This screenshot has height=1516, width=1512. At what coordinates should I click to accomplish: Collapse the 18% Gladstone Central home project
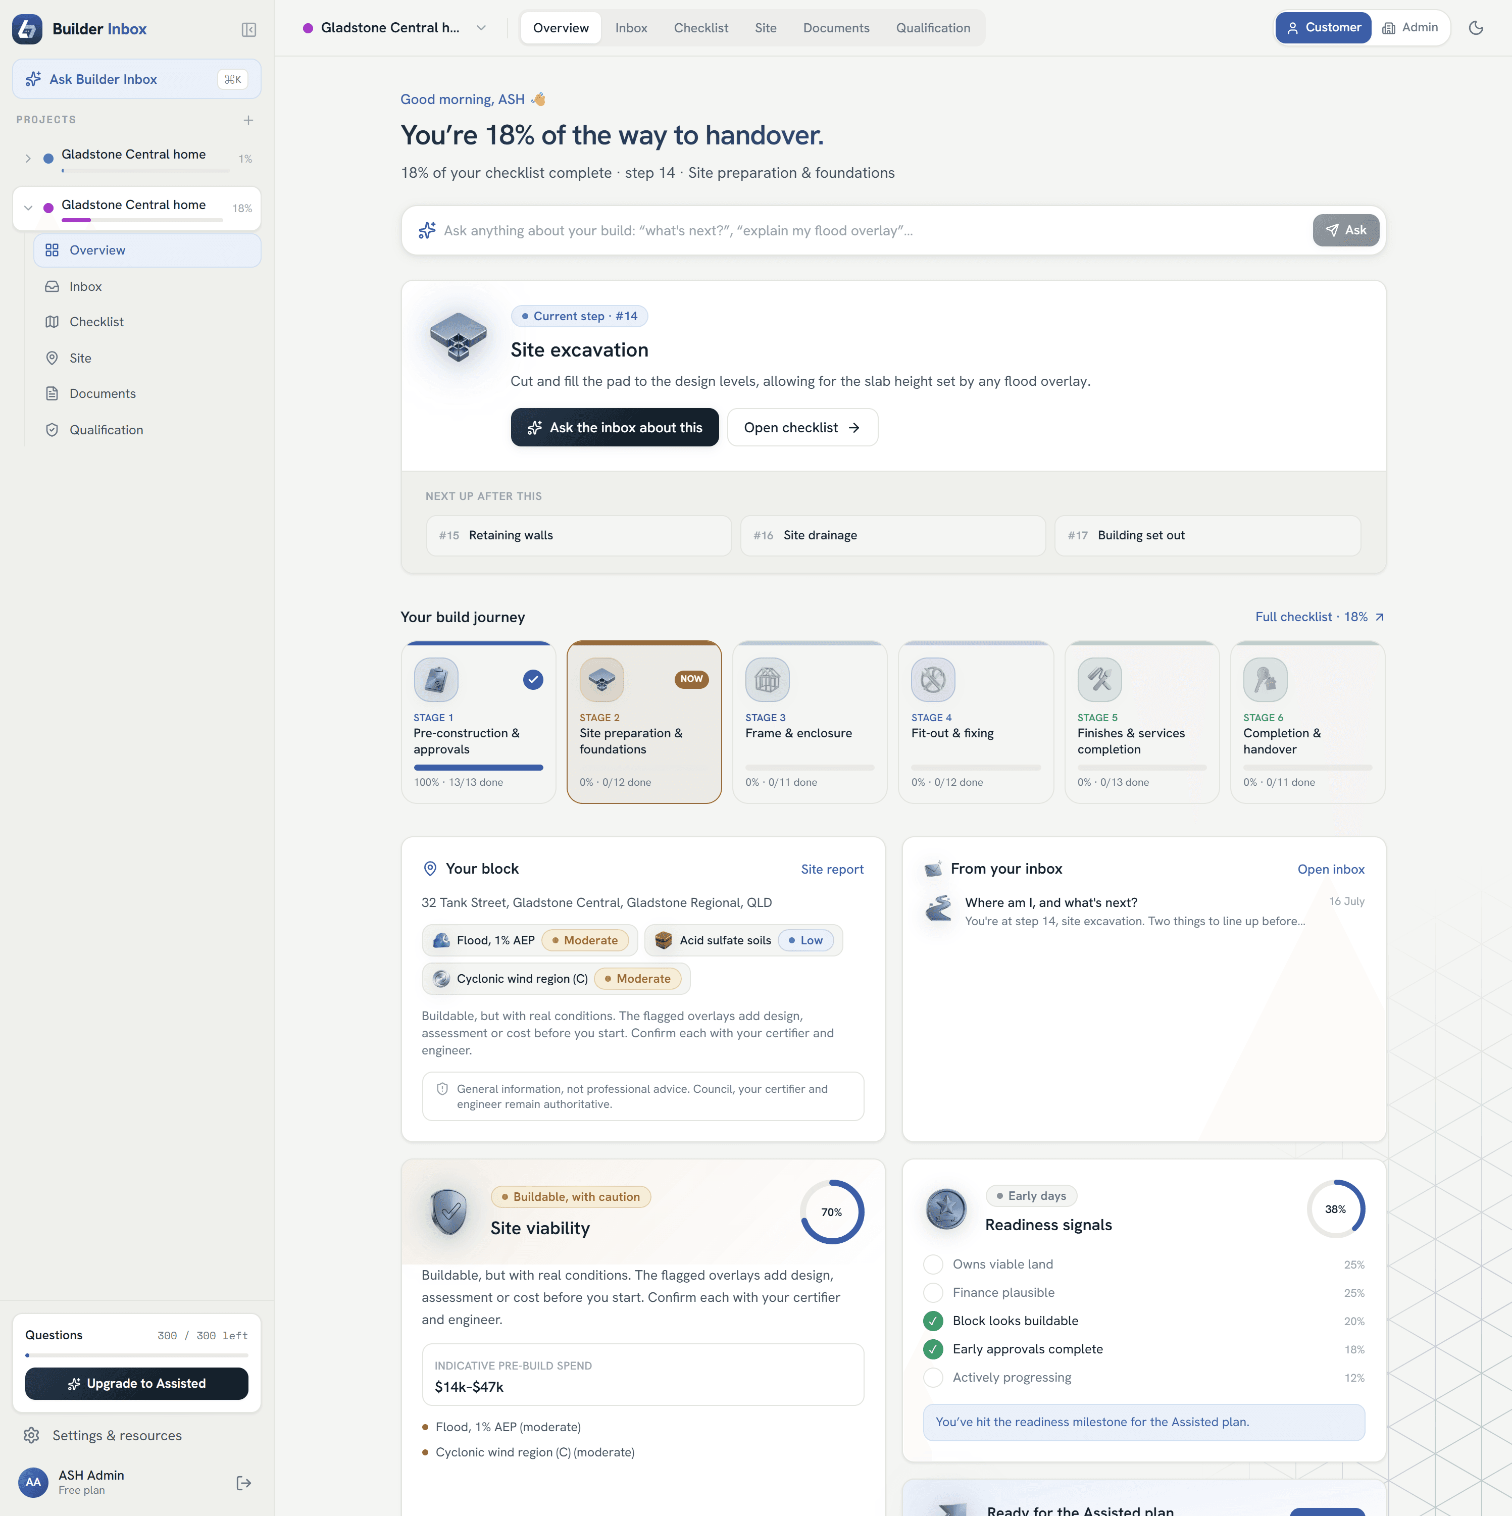click(x=27, y=208)
